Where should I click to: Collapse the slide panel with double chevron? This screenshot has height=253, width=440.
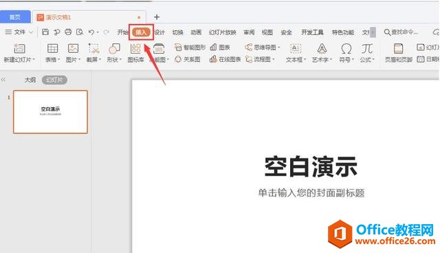(3, 80)
